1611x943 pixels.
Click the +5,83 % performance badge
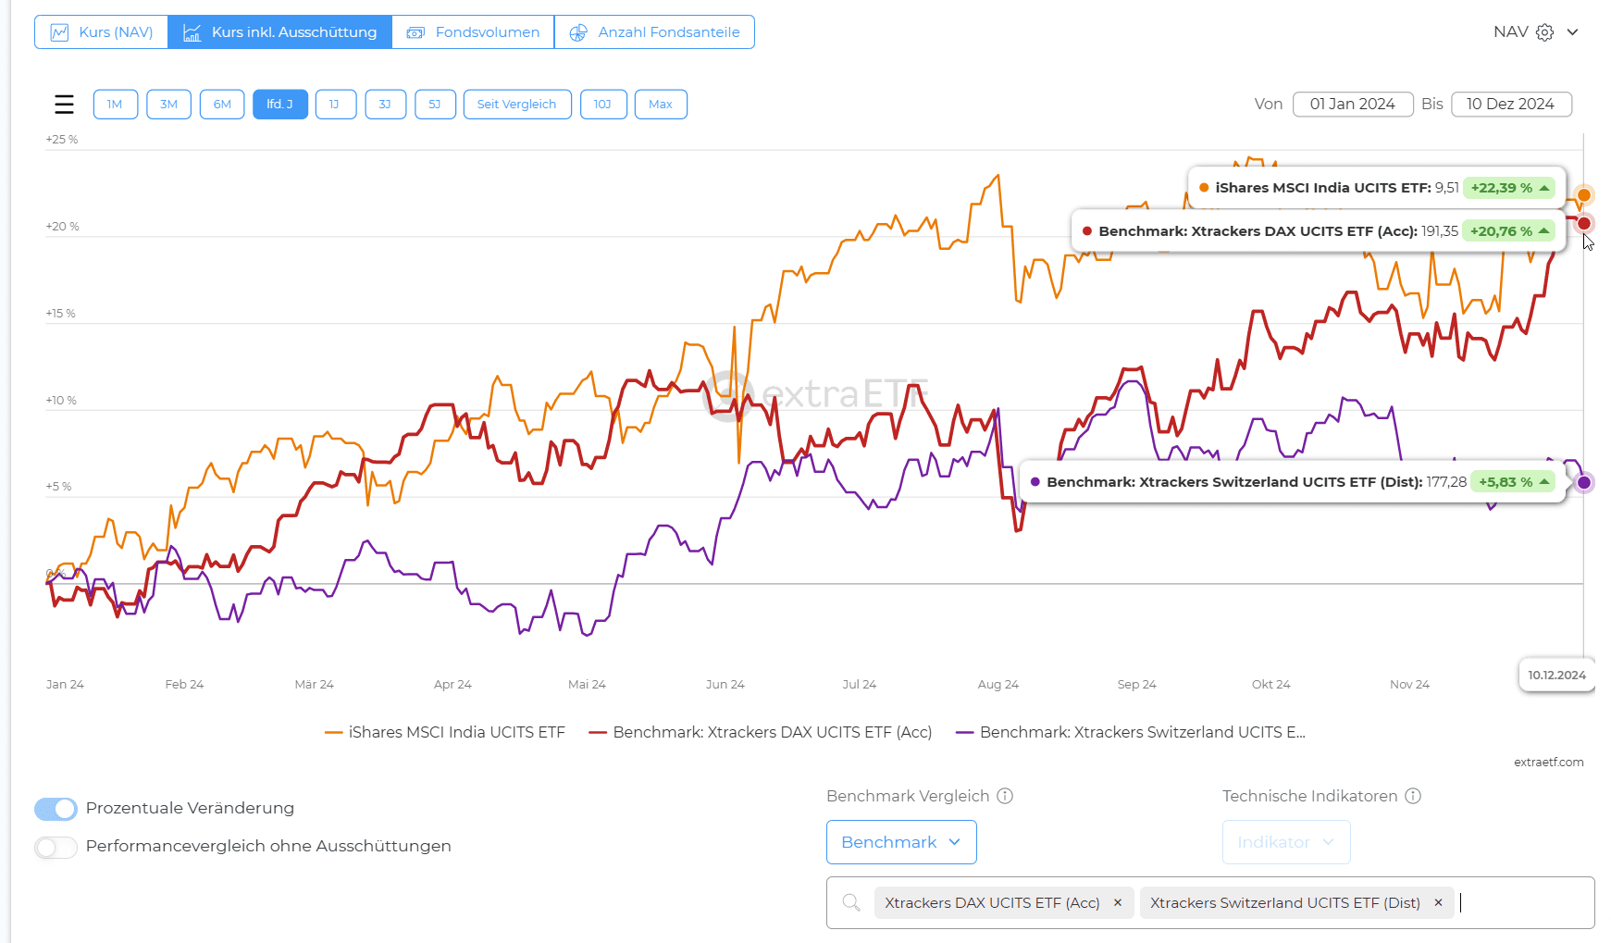[x=1514, y=482]
